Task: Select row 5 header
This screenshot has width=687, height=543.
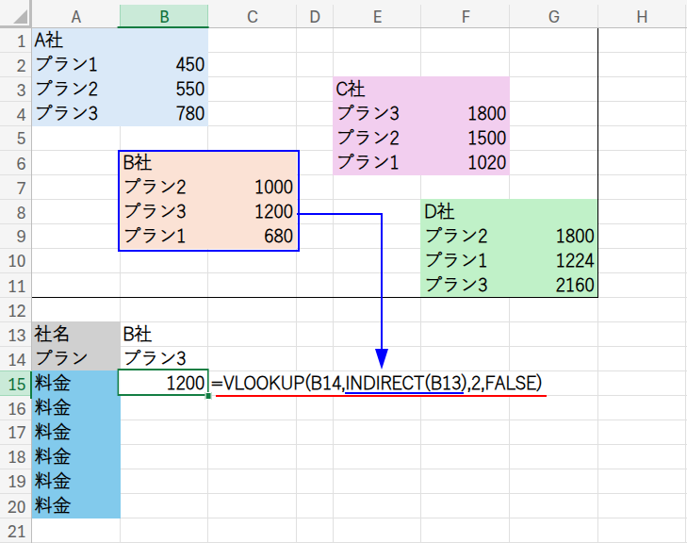Action: [x=16, y=139]
